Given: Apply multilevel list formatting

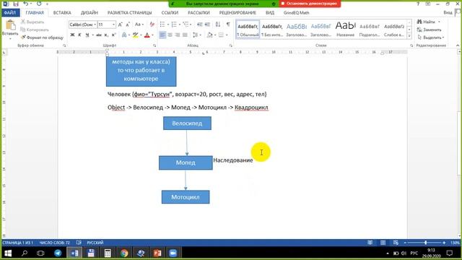Looking at the screenshot, I should 186,25.
